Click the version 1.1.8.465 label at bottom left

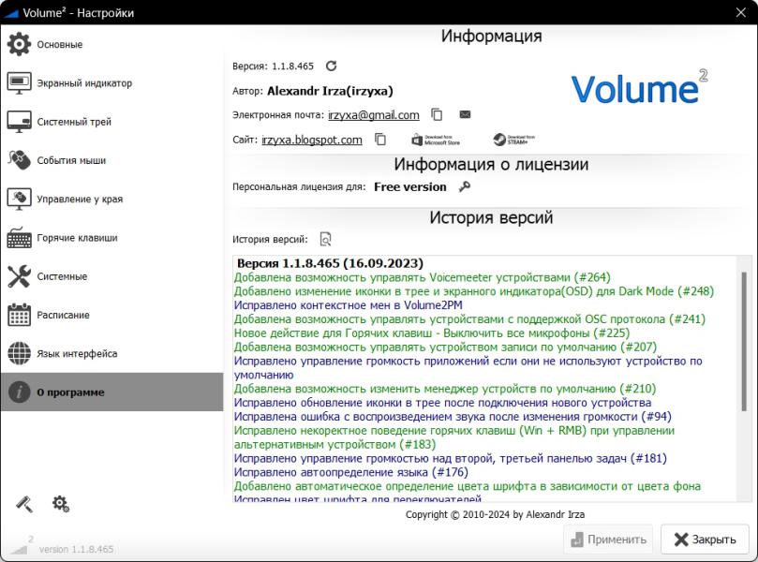coord(76,550)
